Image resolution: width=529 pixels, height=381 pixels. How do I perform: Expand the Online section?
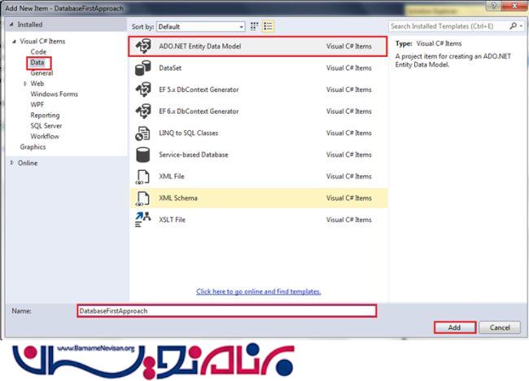click(11, 163)
